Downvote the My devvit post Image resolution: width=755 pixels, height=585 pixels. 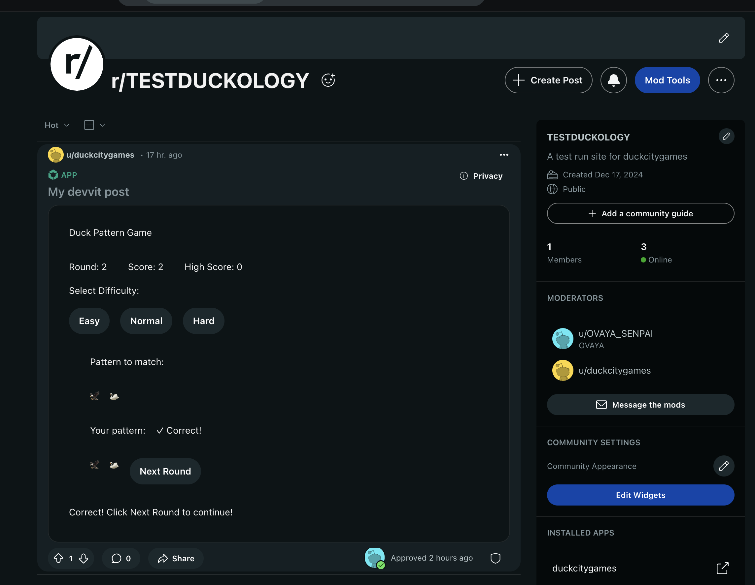click(84, 558)
